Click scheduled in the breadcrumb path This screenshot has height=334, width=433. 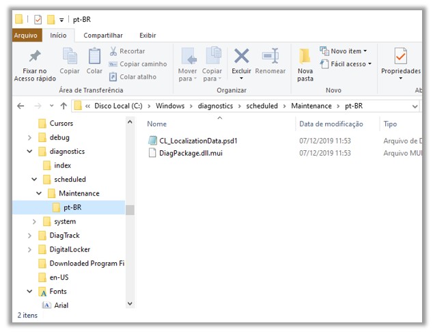pyautogui.click(x=262, y=106)
